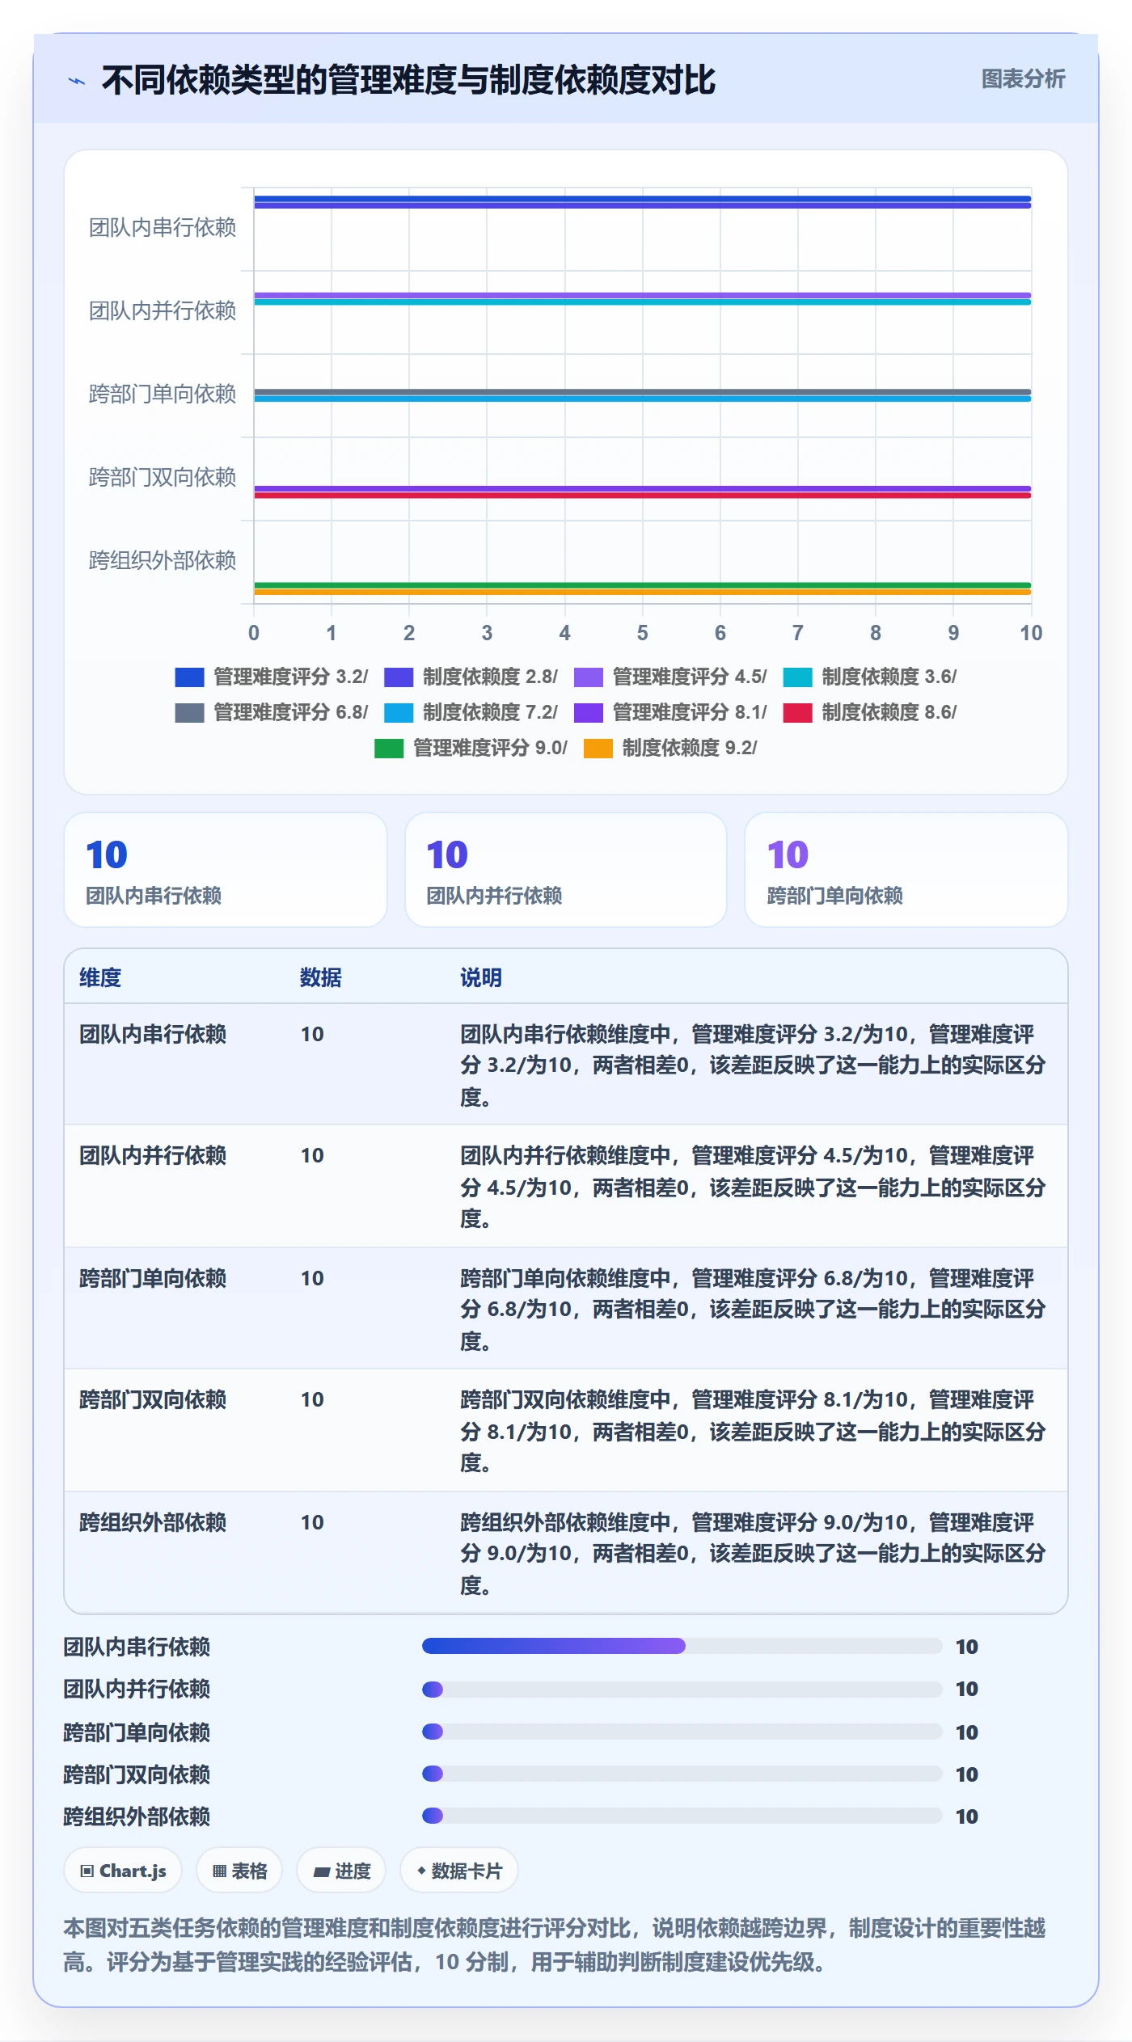The image size is (1132, 2042).
Task: Select the 跨组织外部依赖 table row name
Action: (x=153, y=1522)
